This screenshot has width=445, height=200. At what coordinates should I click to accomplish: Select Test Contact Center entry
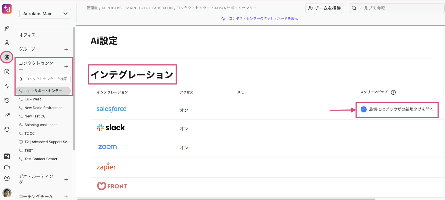point(41,159)
